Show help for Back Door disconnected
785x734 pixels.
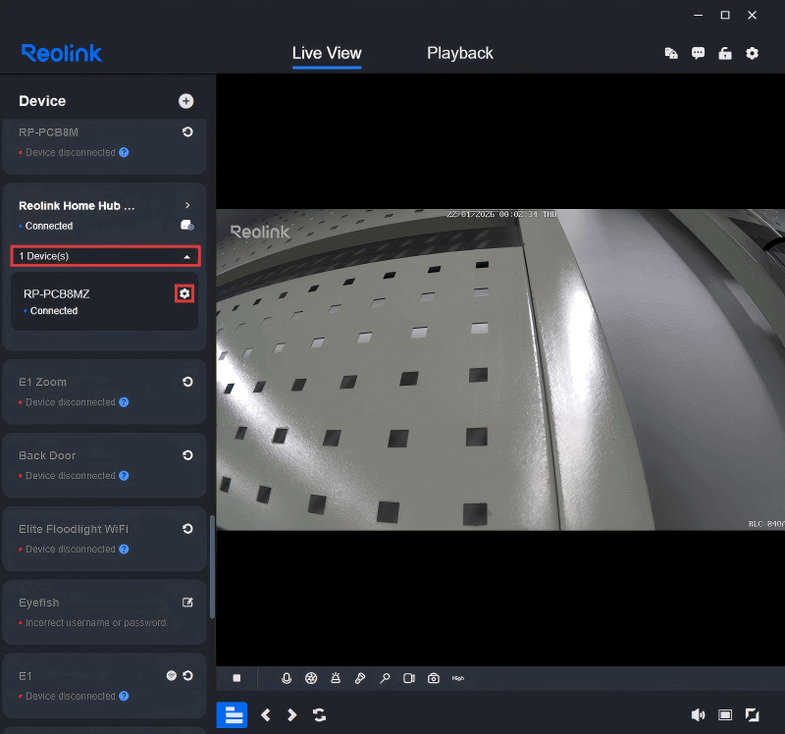(124, 476)
